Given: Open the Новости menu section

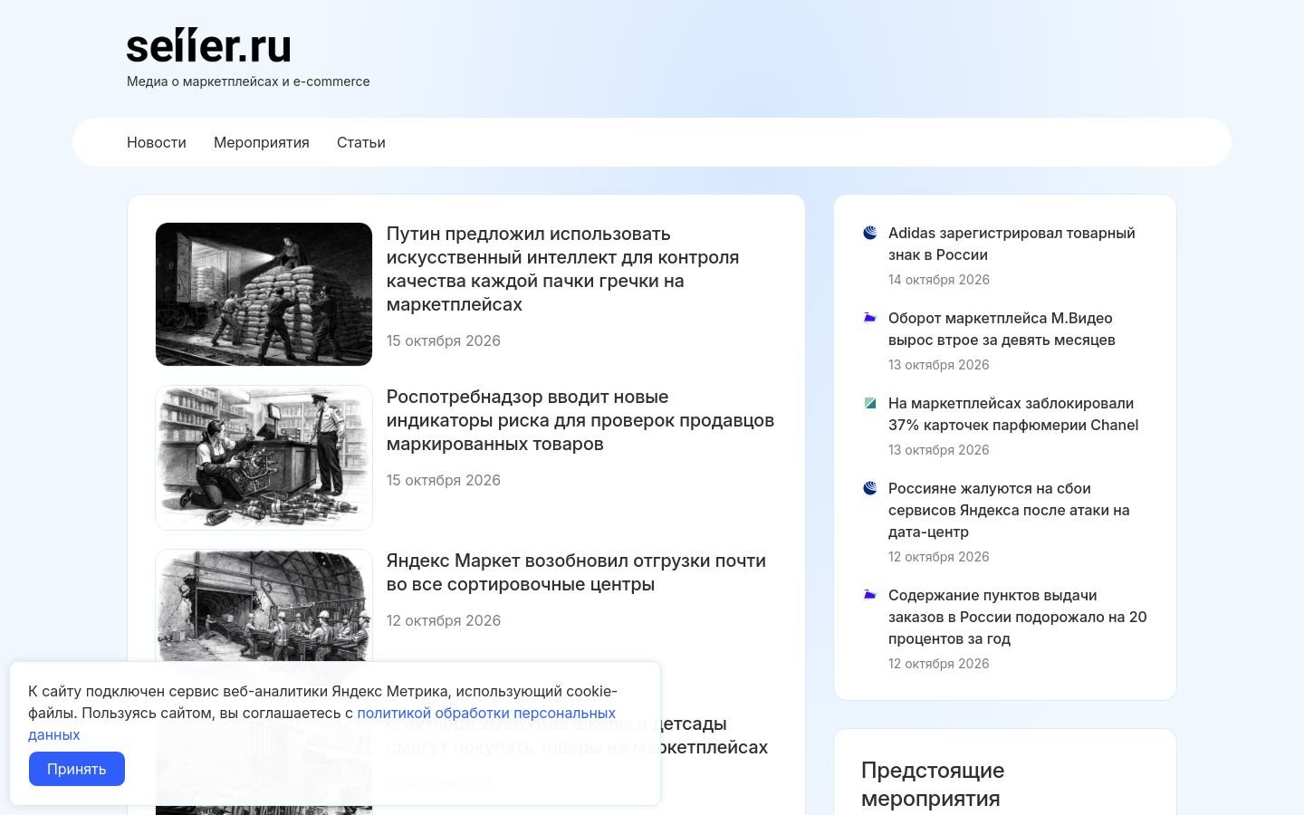Looking at the screenshot, I should coord(157,142).
